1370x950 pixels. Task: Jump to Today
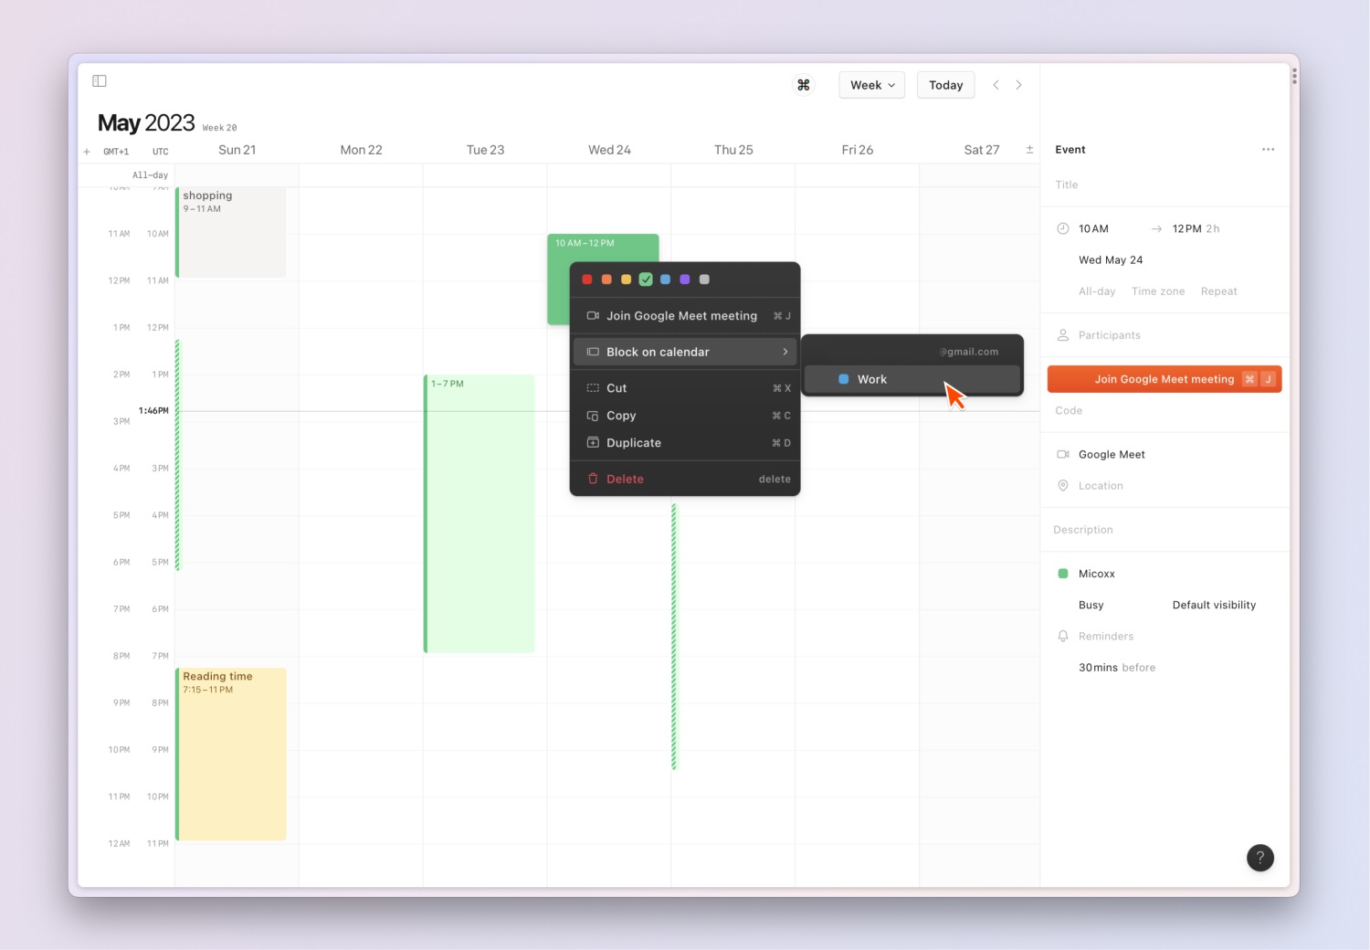(x=946, y=85)
